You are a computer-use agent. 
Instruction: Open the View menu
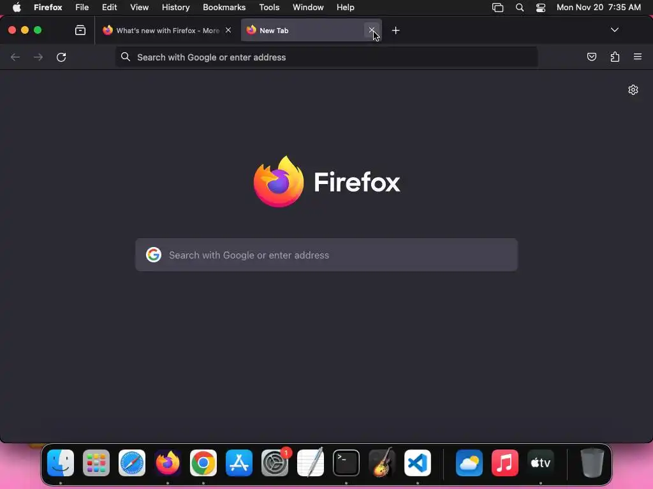[x=140, y=8]
